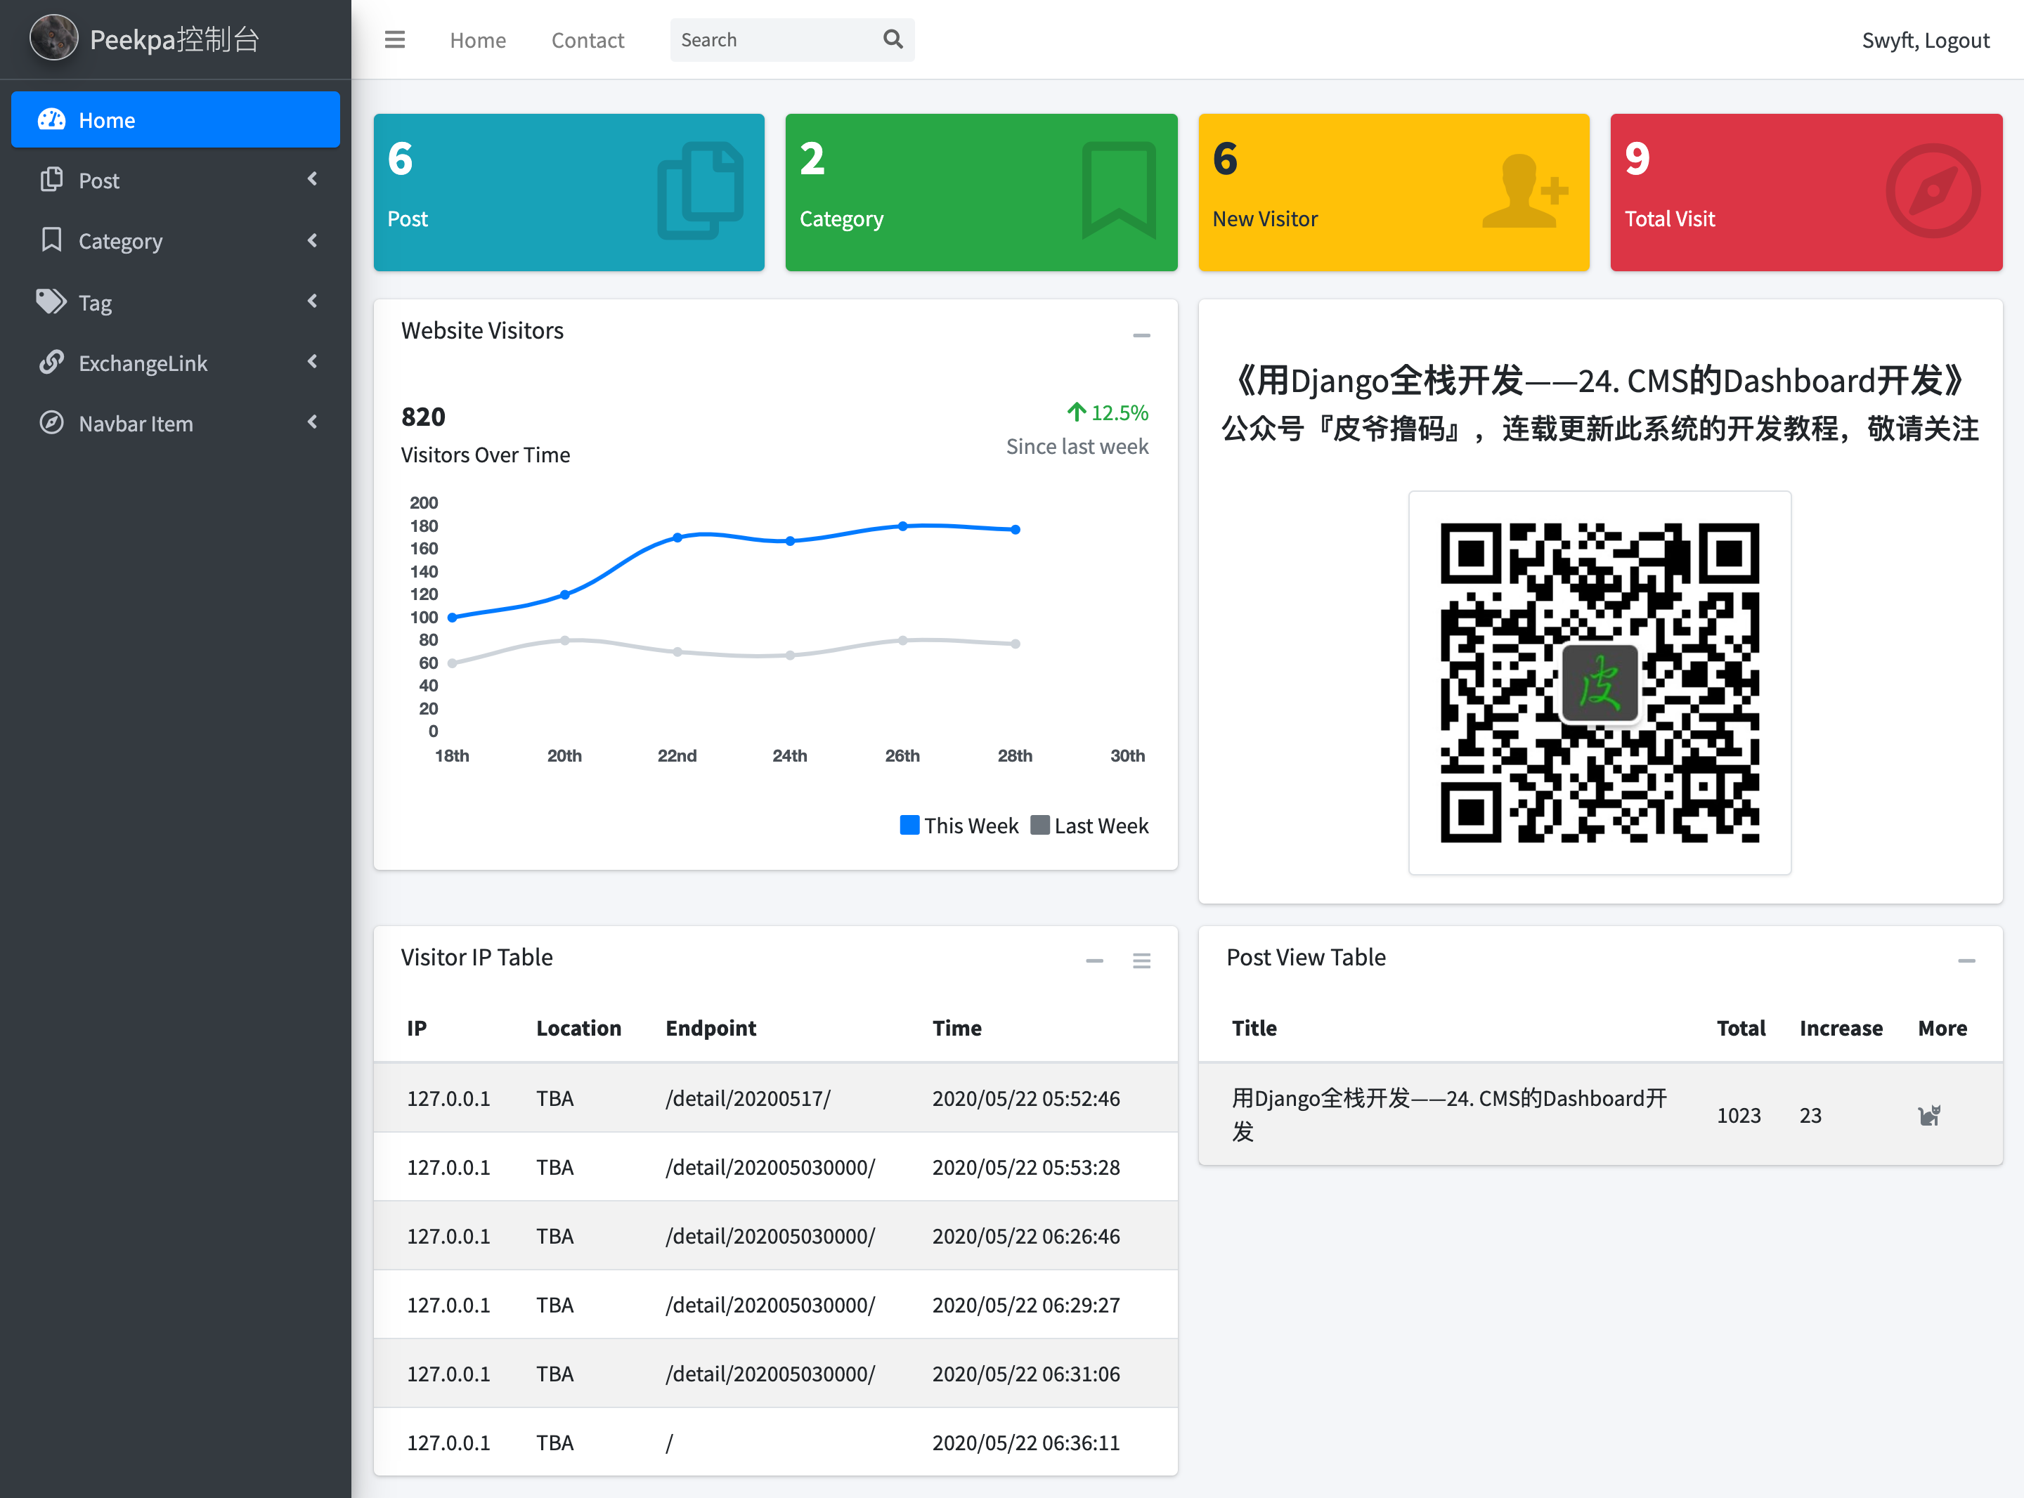Click the Peekpa logo avatar

(x=53, y=39)
